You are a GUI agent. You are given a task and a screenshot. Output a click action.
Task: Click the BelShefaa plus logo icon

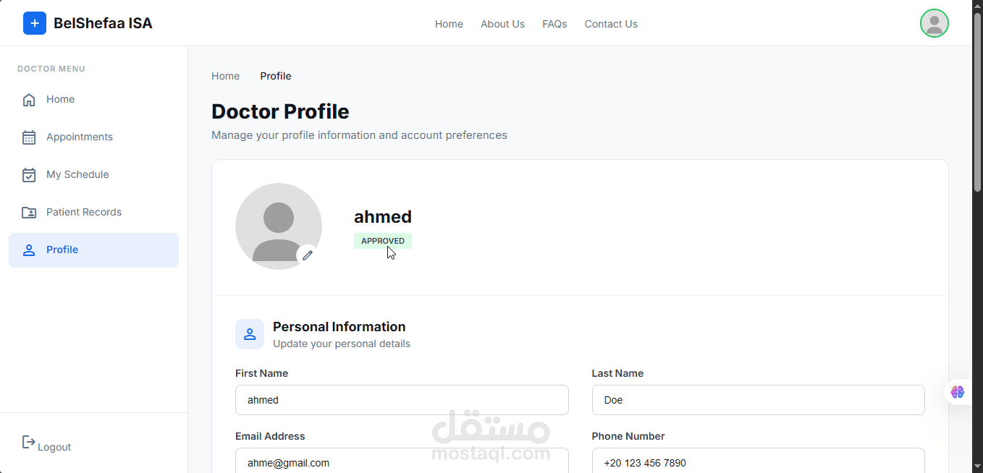coord(35,24)
